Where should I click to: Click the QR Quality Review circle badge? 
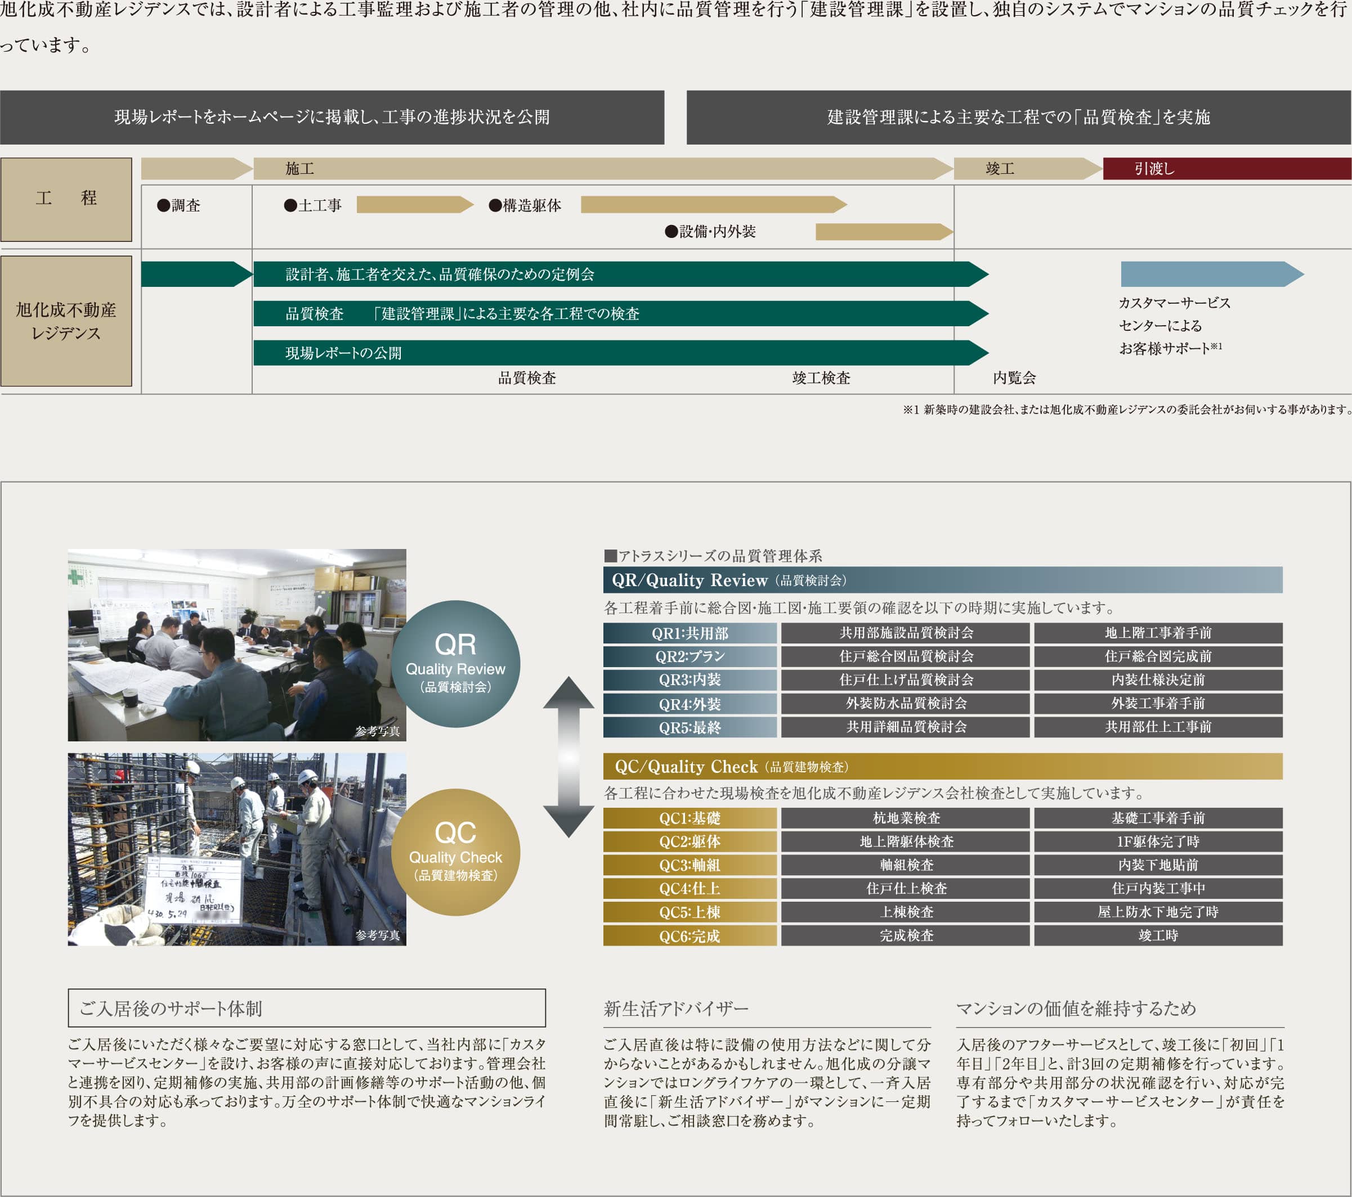coord(456,664)
